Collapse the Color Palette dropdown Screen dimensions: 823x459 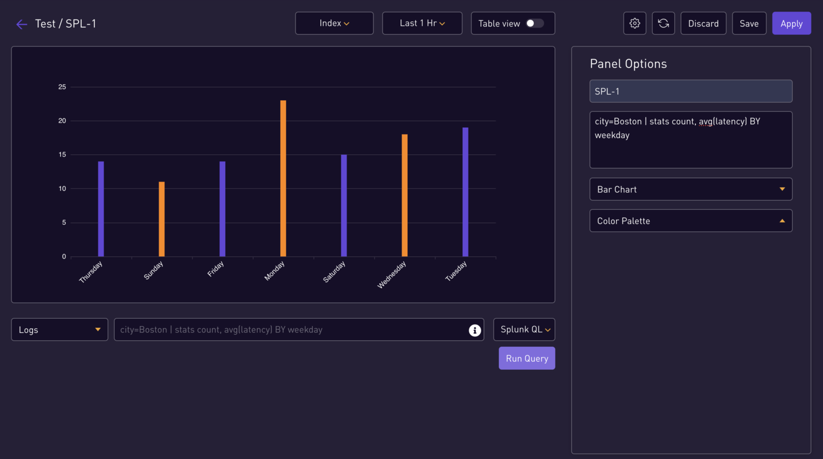(691, 221)
